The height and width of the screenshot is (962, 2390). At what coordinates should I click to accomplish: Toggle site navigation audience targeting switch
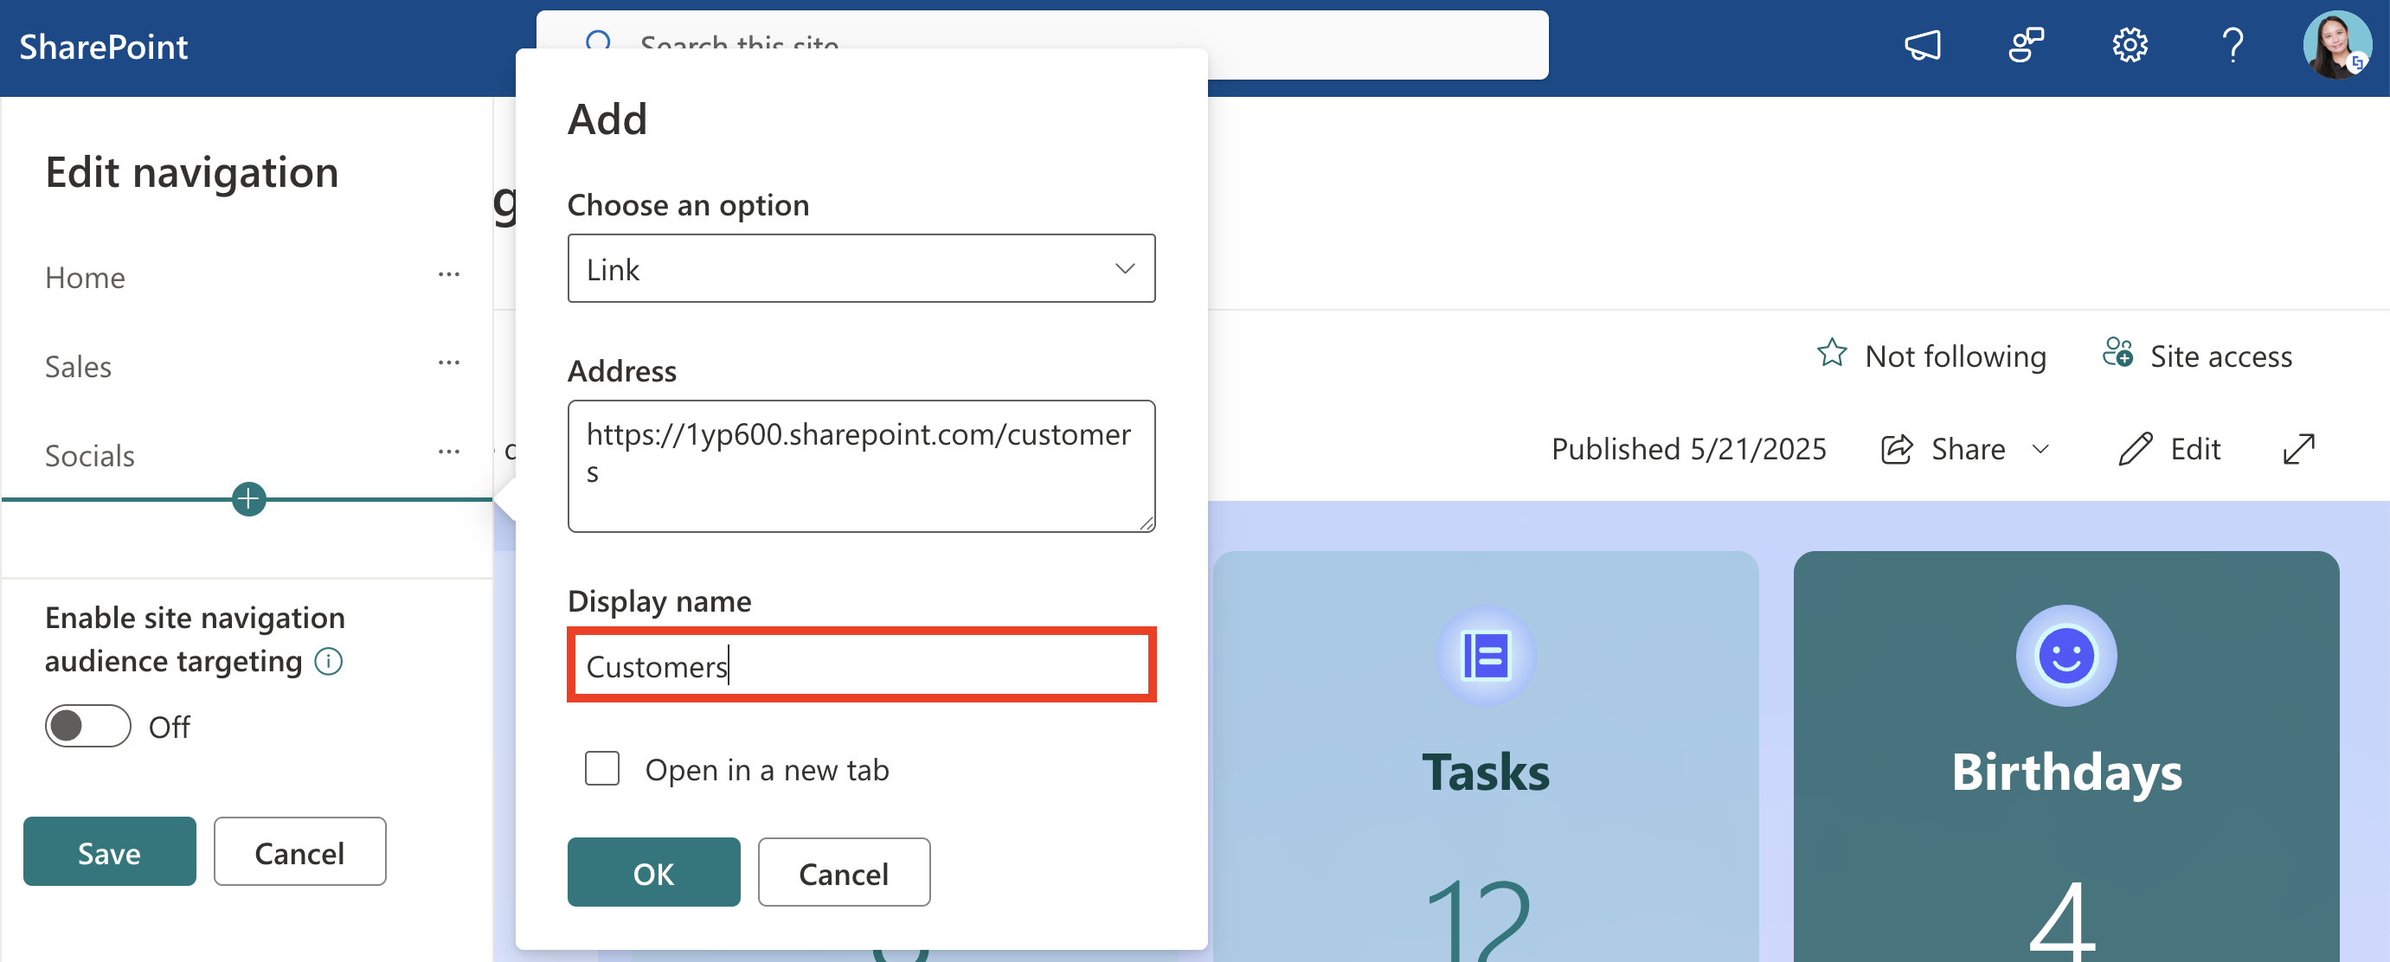[x=87, y=727]
